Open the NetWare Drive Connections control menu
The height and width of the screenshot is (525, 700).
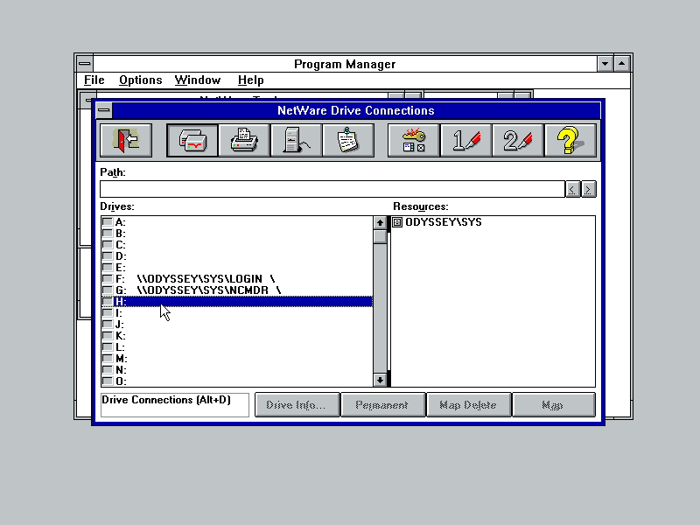click(x=104, y=110)
